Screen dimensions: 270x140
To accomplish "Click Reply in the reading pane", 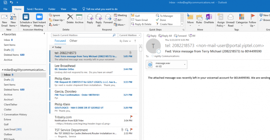I will [152, 36].
